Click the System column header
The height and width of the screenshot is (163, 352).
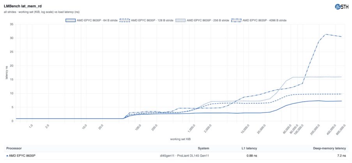coord(203,148)
